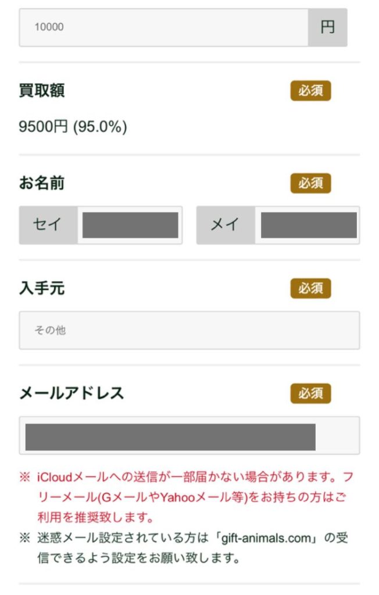Focus the セイ name input field

[130, 225]
